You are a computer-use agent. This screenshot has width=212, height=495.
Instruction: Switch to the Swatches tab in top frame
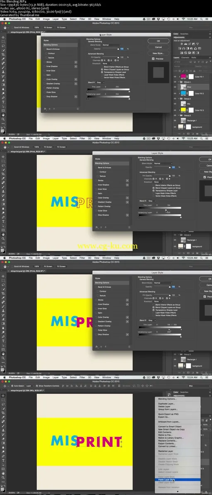coord(184,34)
